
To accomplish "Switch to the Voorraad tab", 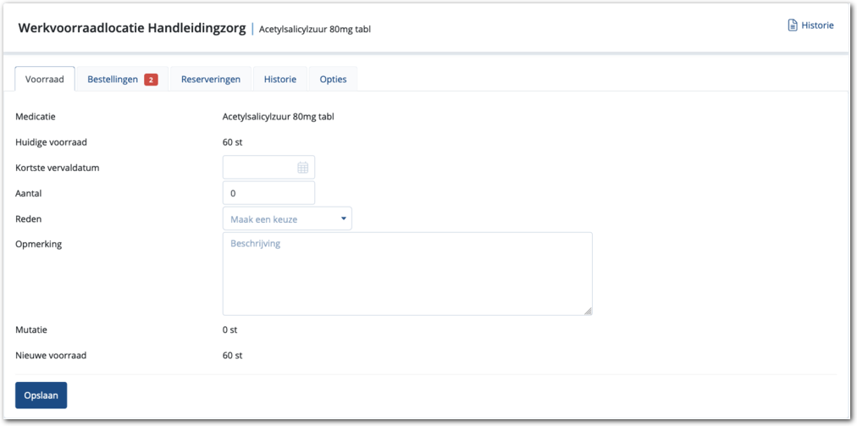I will pos(45,80).
